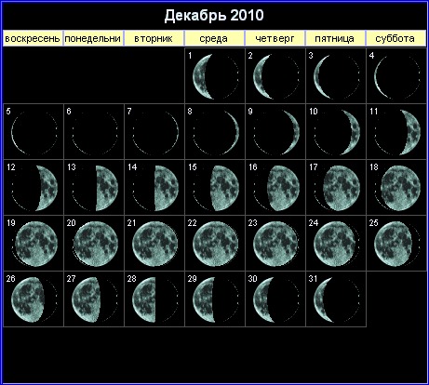Click the half moon on day 14
The height and width of the screenshot is (385, 429).
click(x=155, y=188)
